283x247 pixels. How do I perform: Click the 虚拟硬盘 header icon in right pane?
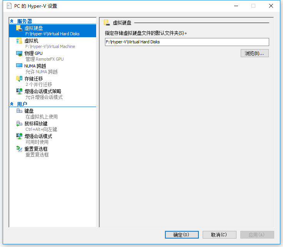tap(107, 23)
